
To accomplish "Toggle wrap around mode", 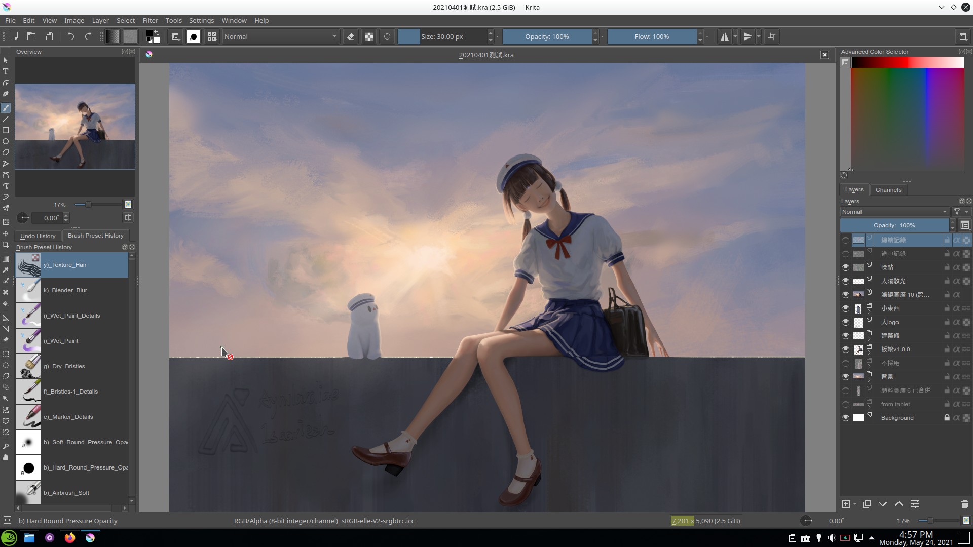I will tap(772, 36).
